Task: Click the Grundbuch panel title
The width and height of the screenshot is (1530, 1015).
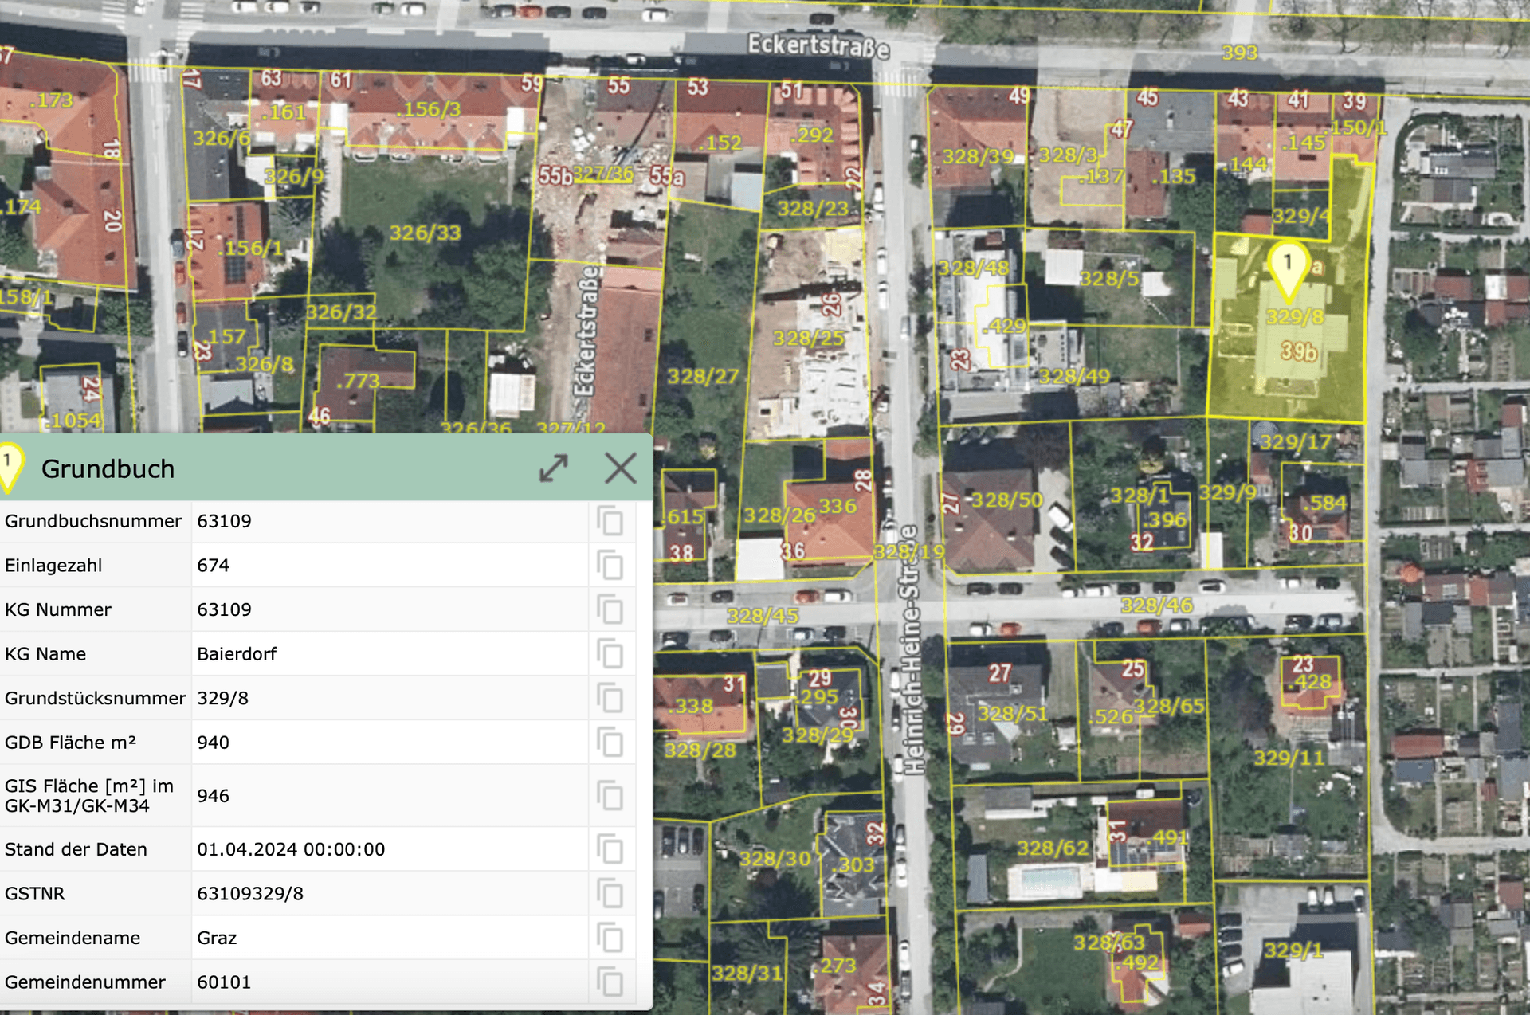Action: [x=108, y=469]
